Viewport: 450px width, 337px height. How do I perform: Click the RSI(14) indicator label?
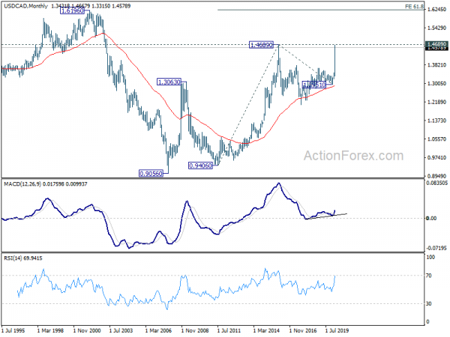coord(13,258)
